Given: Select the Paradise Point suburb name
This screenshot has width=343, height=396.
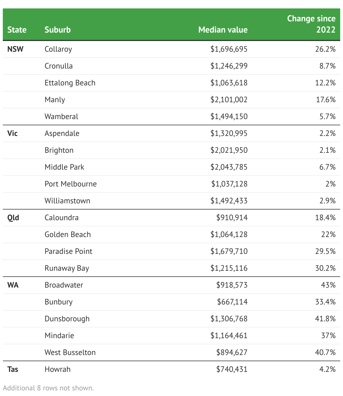Looking at the screenshot, I should tap(68, 251).
